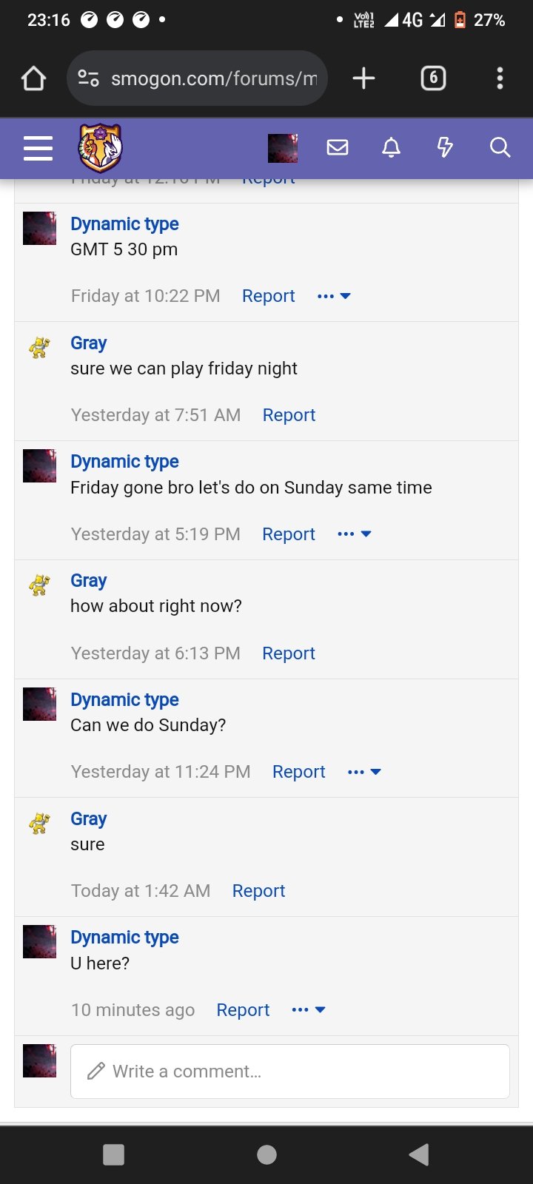Open the hamburger navigation menu
Image resolution: width=533 pixels, height=1184 pixels.
(x=38, y=148)
